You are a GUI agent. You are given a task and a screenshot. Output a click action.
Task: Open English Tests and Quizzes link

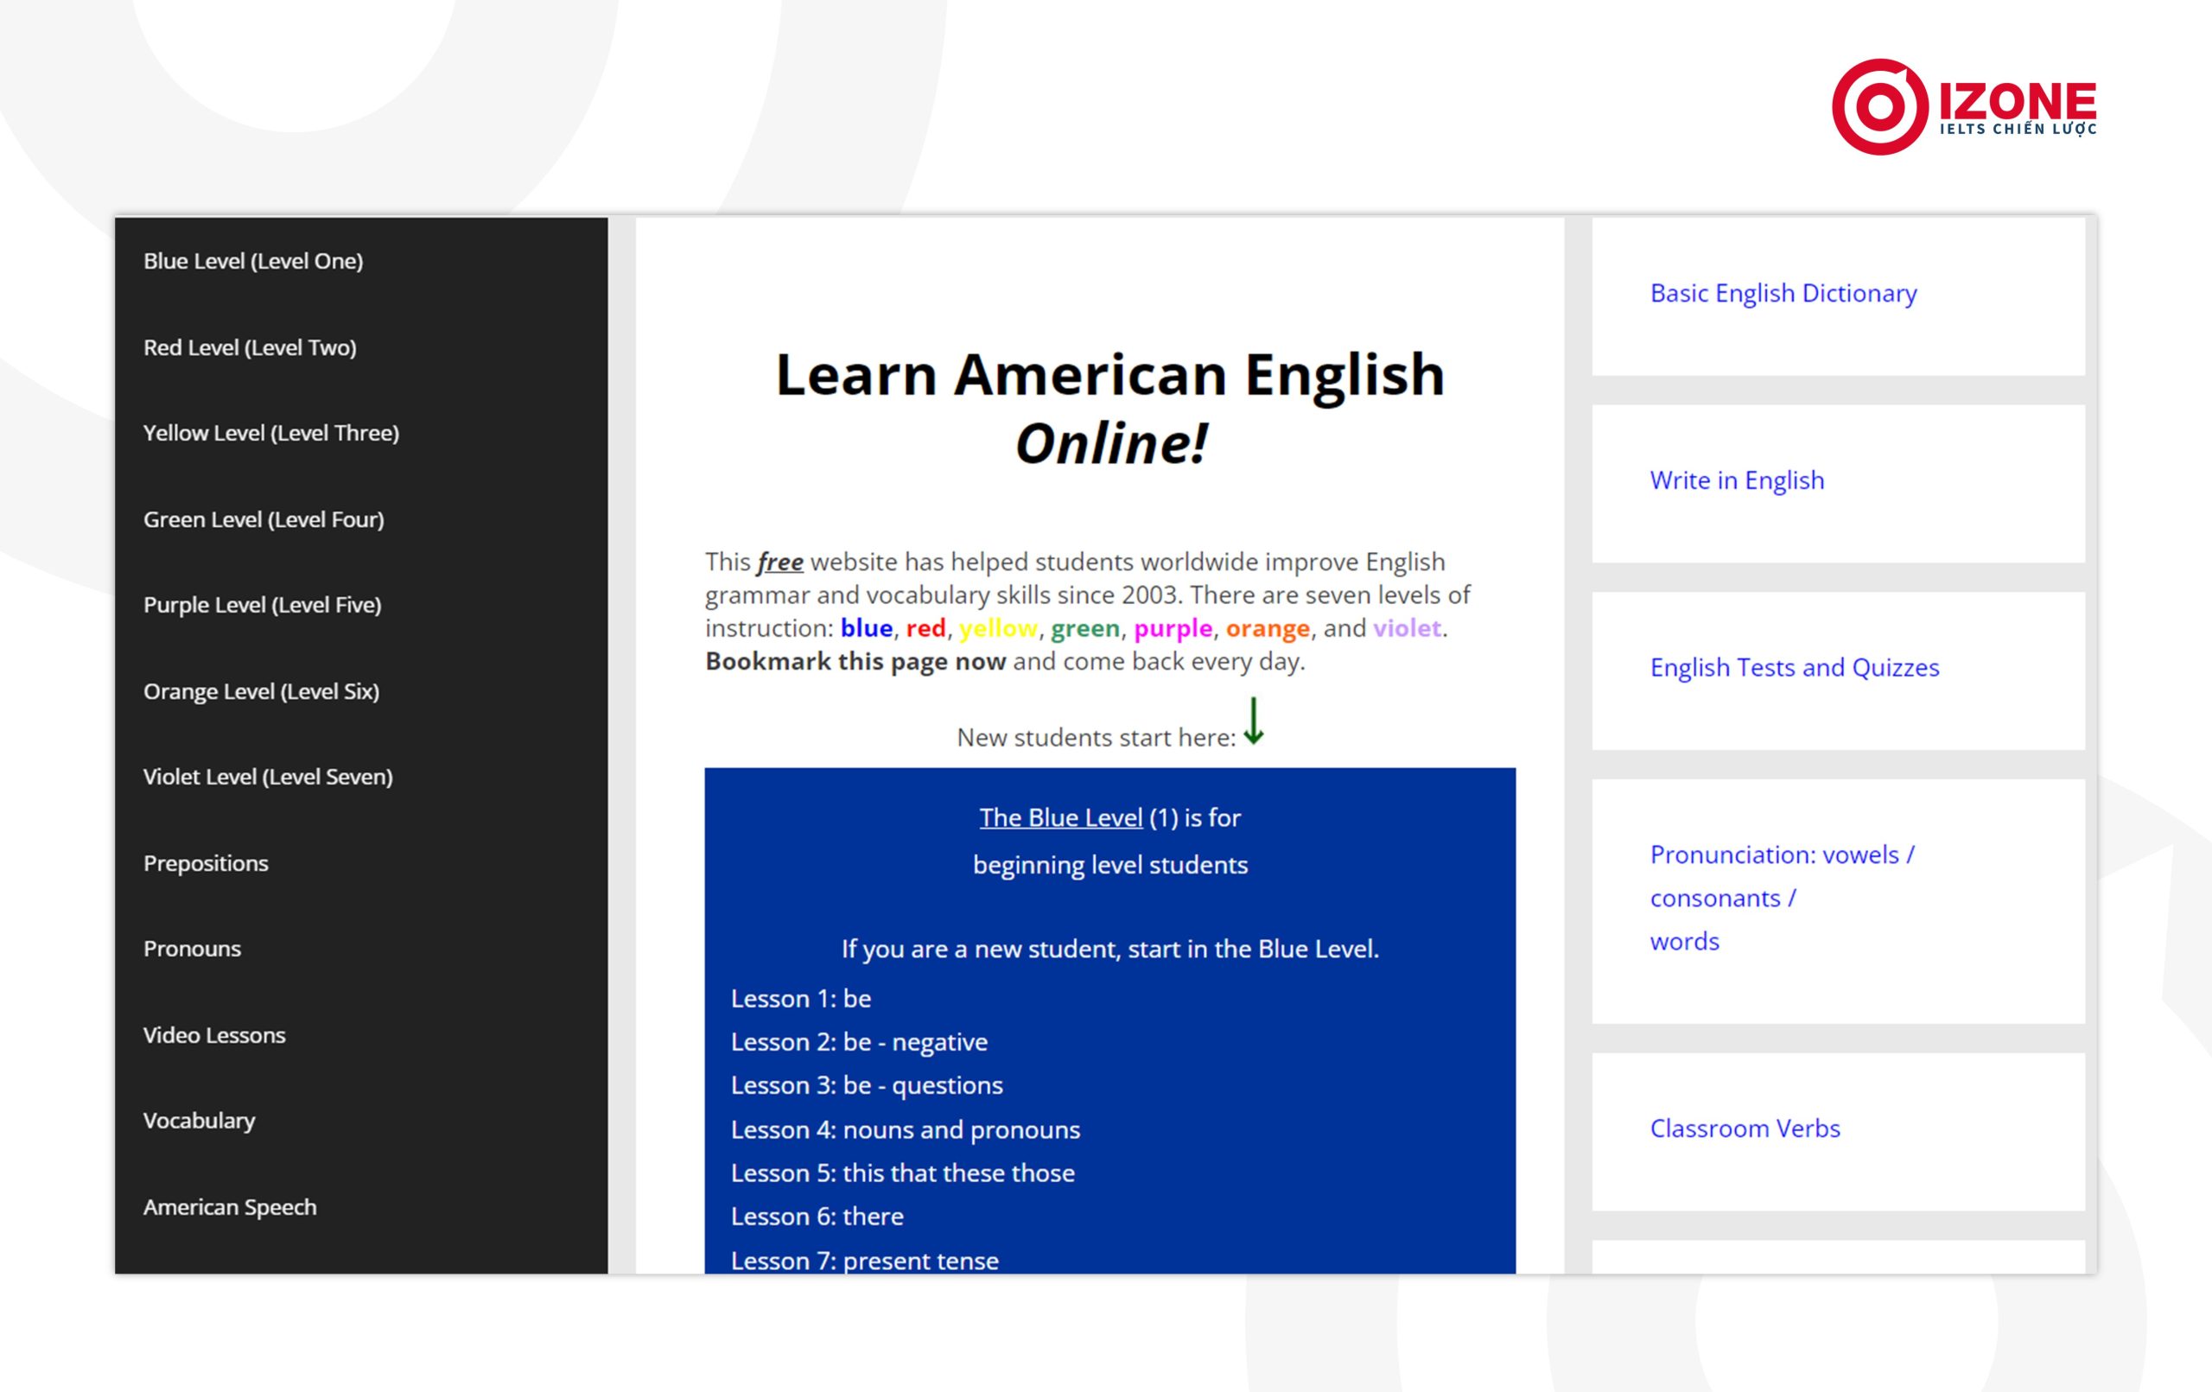coord(1794,665)
